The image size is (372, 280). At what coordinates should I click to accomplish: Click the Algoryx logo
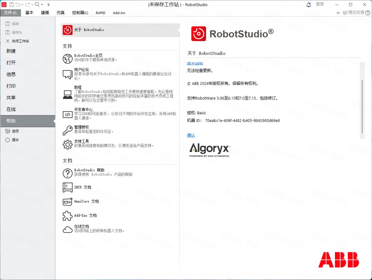pyautogui.click(x=210, y=150)
